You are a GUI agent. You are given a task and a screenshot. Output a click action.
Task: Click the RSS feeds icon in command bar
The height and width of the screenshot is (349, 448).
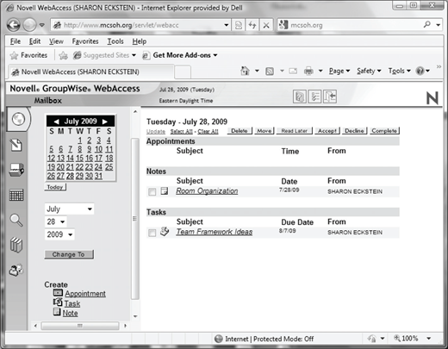coord(270,71)
